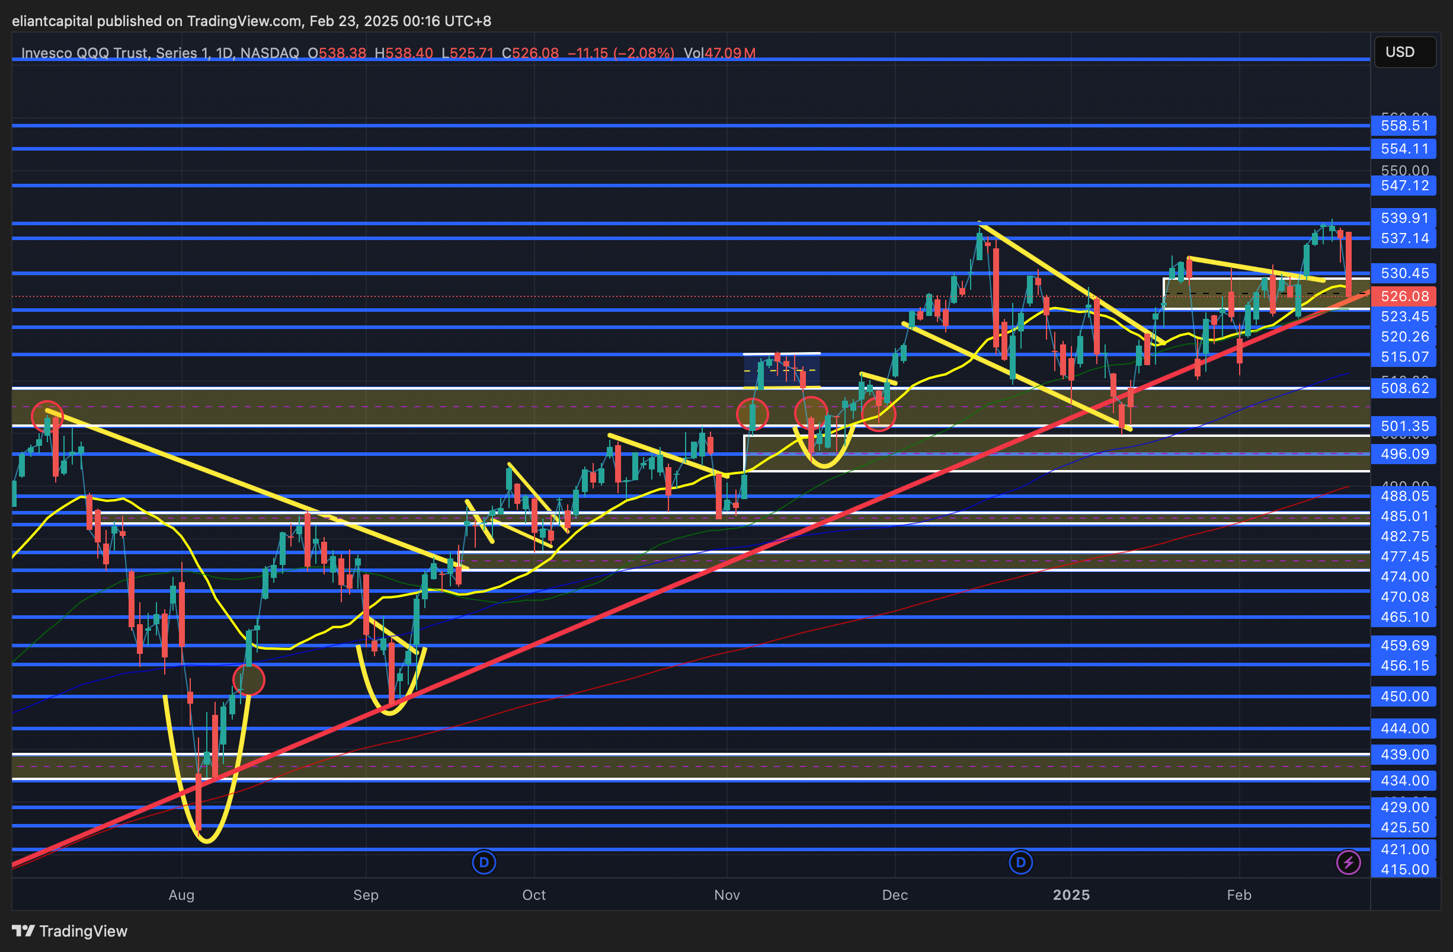
Task: Click the leftmost red circle at July high
Action: (47, 416)
